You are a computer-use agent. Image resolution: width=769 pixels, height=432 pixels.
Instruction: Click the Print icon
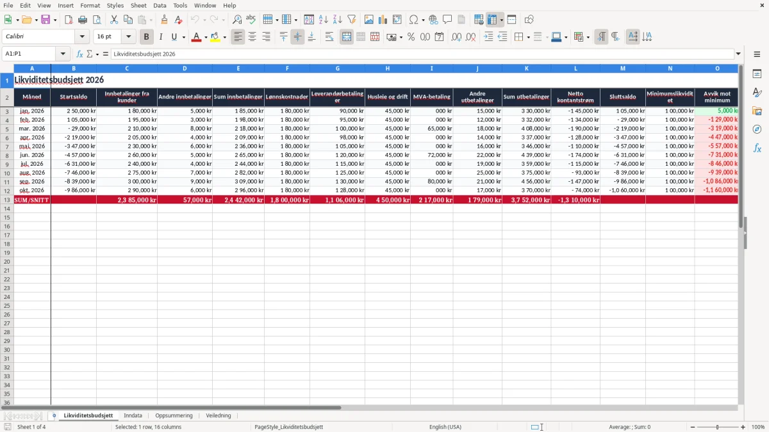coord(83,20)
